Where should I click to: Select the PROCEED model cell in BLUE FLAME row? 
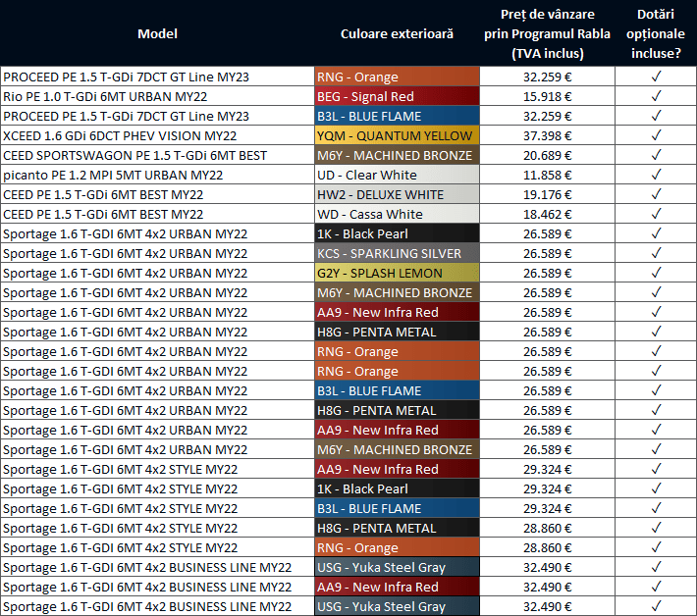tap(157, 116)
